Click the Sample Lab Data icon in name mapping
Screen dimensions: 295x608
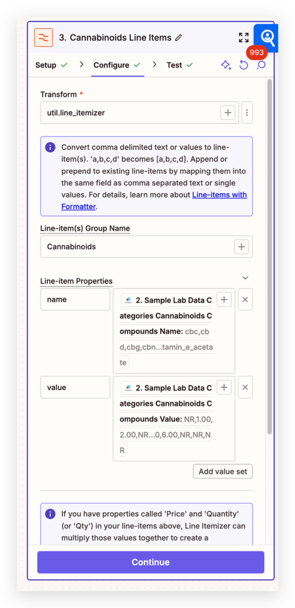click(x=128, y=300)
